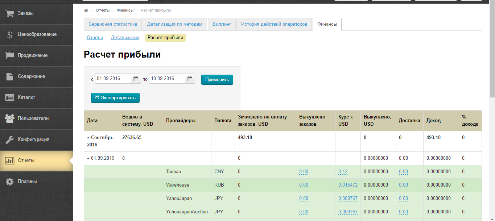The image size is (495, 221).
Task: Collapse the Сентябрь 2016 row
Action: (88, 138)
